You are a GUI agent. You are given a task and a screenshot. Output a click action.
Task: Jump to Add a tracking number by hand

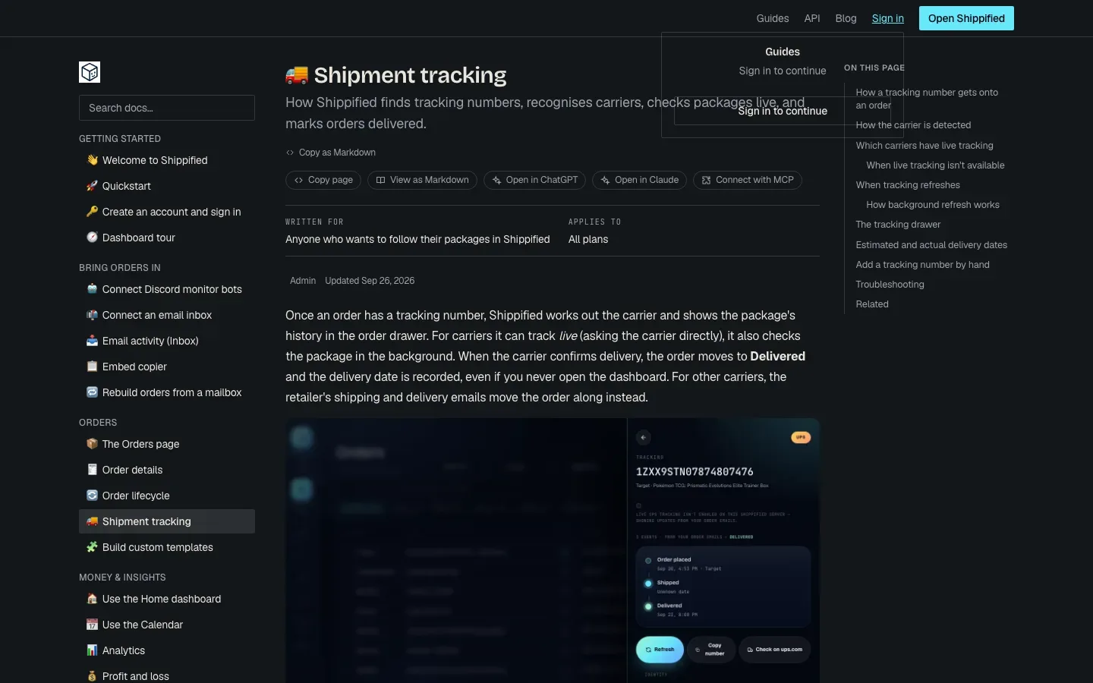(923, 265)
